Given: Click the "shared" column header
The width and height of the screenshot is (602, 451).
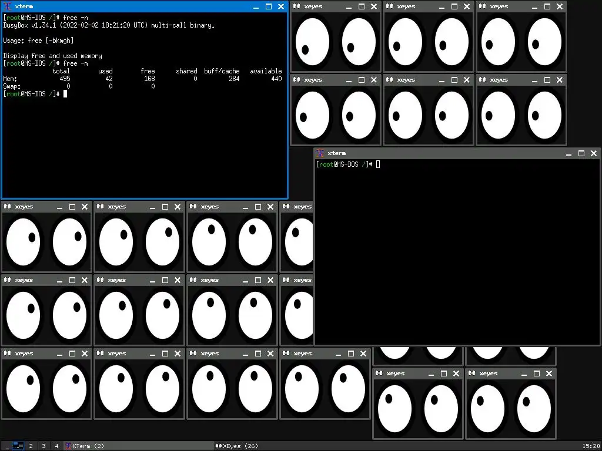Looking at the screenshot, I should (x=186, y=71).
